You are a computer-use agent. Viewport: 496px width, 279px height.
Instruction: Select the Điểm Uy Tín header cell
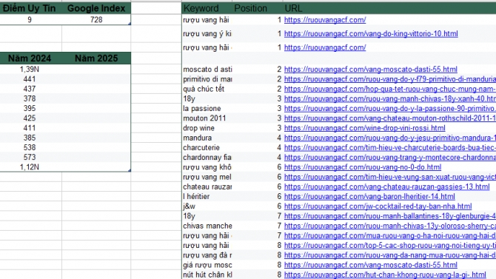tap(30, 8)
